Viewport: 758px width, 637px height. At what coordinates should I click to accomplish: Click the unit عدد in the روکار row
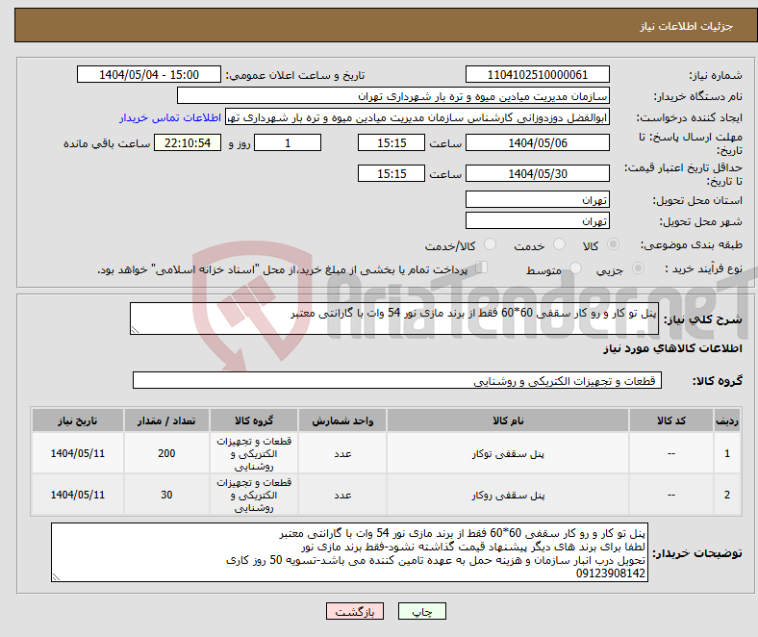[x=342, y=495]
